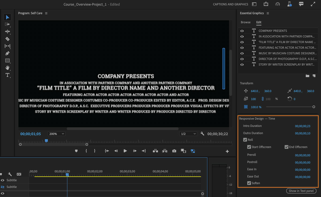Open the Captions and Graphics workspace

(x=230, y=4)
